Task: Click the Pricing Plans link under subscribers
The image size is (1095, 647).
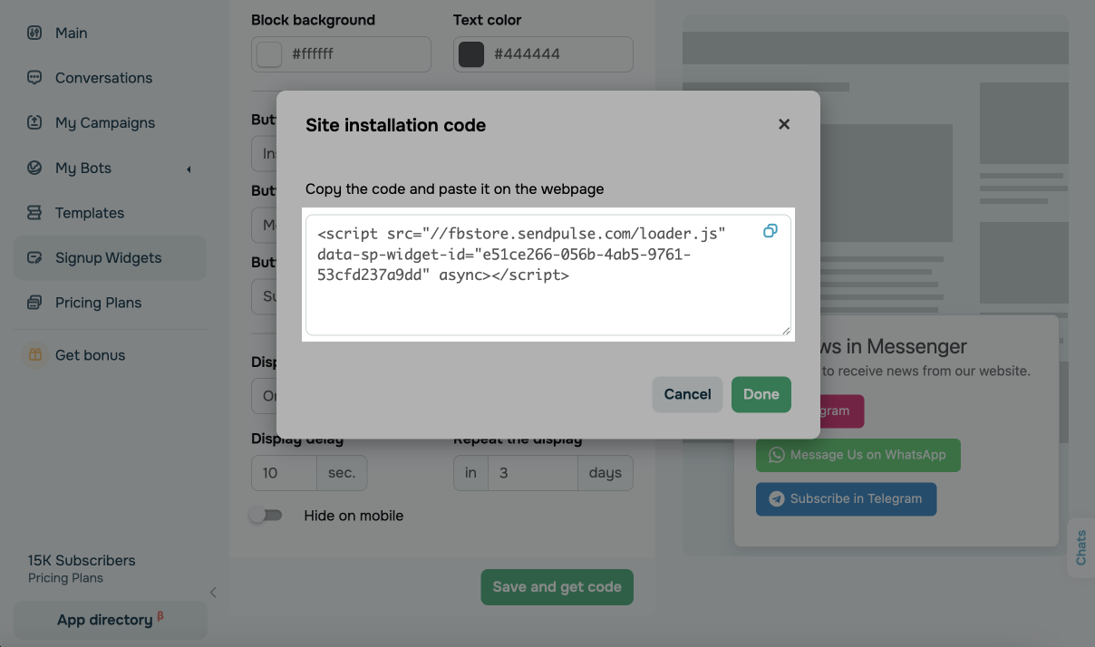Action: click(65, 578)
